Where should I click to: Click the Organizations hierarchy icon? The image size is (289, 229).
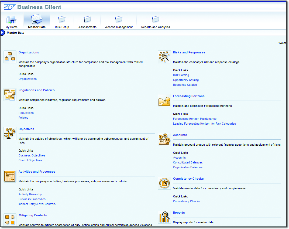10,57
